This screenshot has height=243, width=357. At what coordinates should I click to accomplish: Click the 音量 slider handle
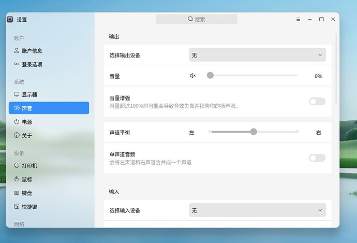pos(210,75)
